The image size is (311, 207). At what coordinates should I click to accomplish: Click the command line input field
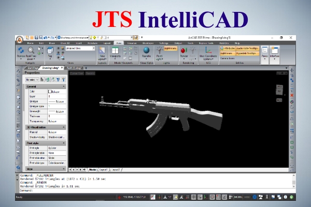click(155, 190)
